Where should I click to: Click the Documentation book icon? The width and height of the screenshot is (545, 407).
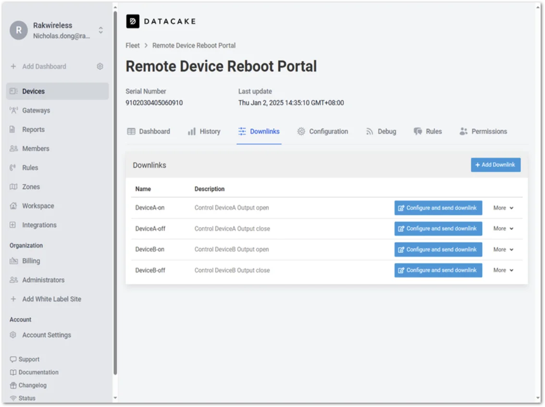(13, 372)
